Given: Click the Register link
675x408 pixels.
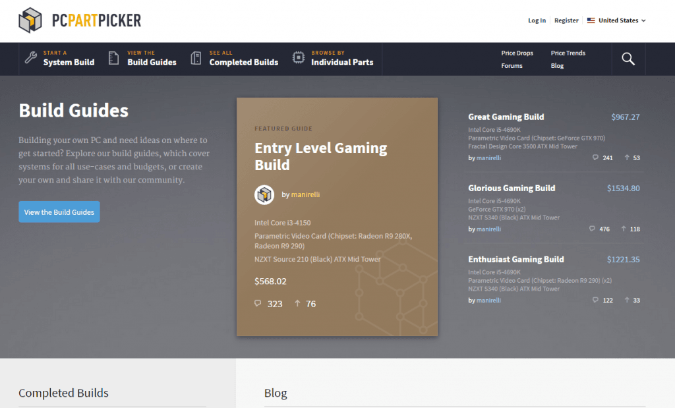Looking at the screenshot, I should [566, 20].
